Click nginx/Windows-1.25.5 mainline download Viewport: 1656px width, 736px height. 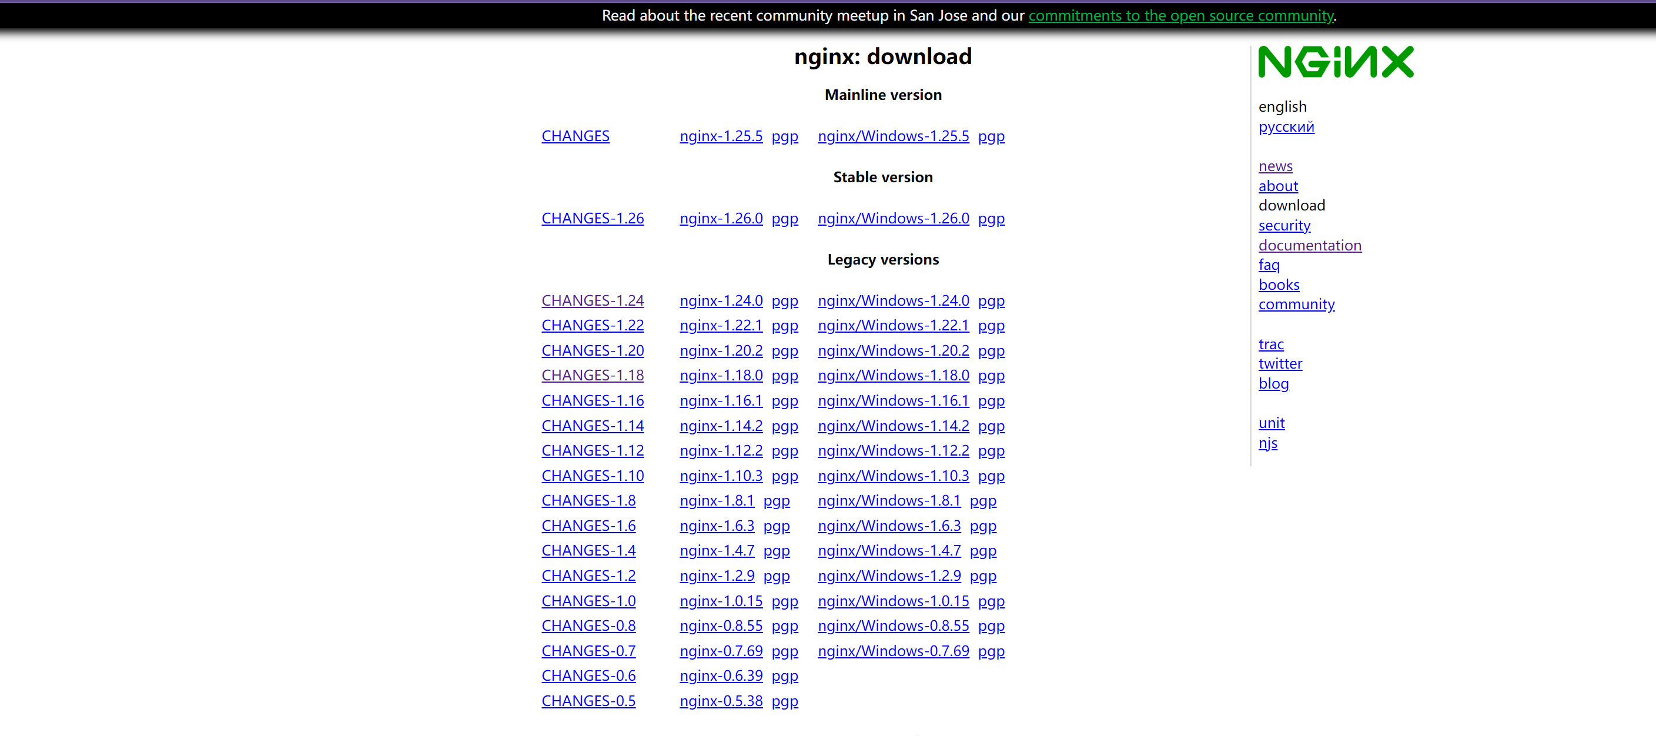tap(894, 135)
